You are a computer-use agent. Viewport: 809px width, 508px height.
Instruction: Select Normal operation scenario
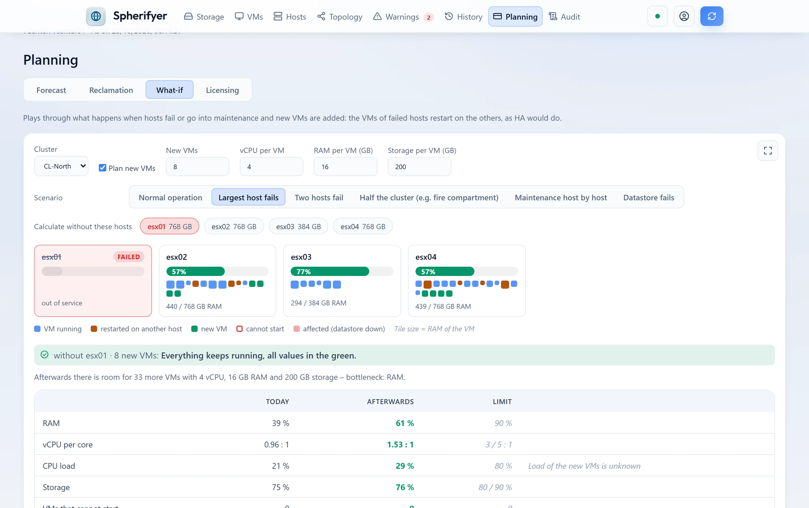(x=170, y=197)
